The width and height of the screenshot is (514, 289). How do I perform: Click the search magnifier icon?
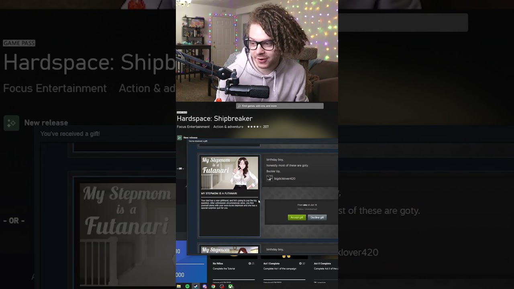(239, 106)
